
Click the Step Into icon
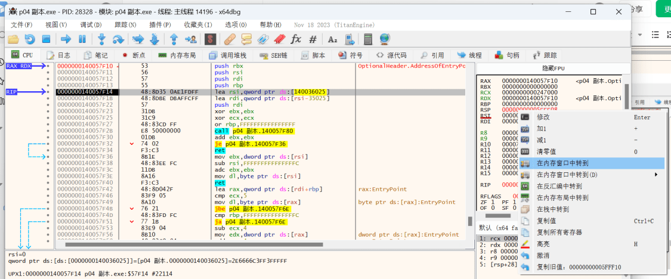(101, 39)
